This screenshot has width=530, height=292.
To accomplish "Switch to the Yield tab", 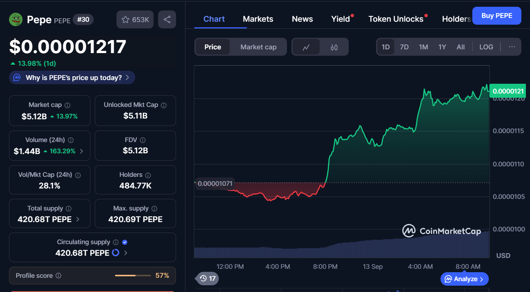I will tap(340, 19).
